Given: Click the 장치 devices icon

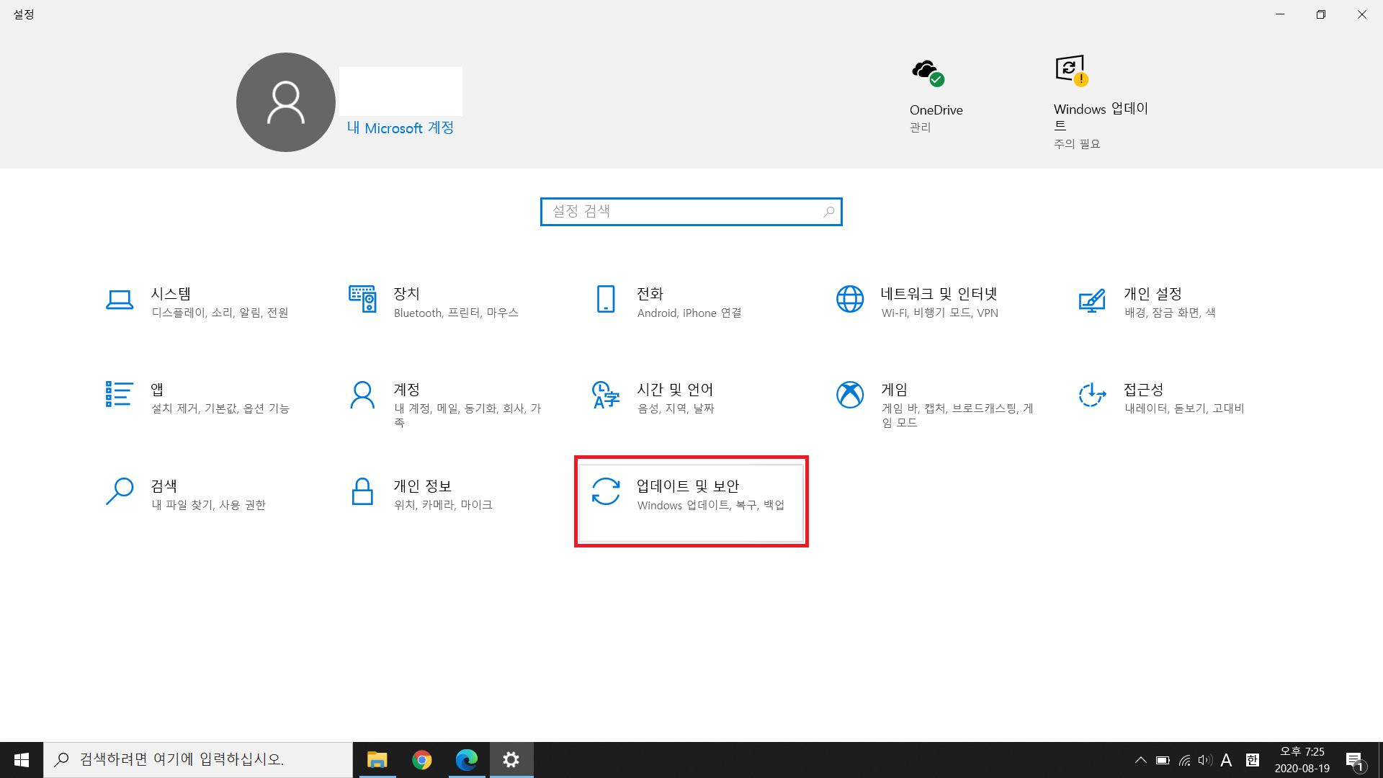Looking at the screenshot, I should [362, 299].
